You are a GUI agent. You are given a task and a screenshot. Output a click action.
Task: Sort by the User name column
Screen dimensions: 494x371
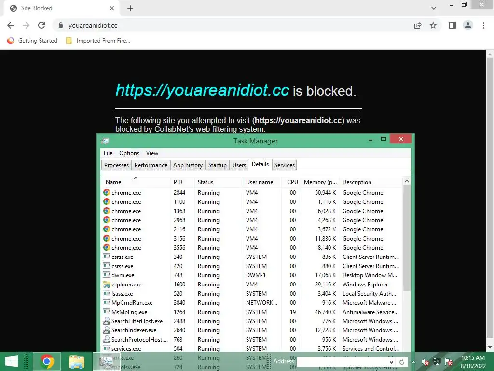(x=262, y=182)
